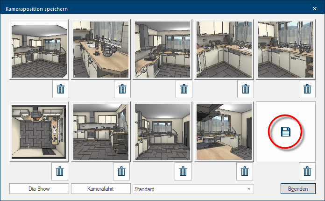Delete the second top-row camera position
325x201 pixels.
click(x=122, y=89)
